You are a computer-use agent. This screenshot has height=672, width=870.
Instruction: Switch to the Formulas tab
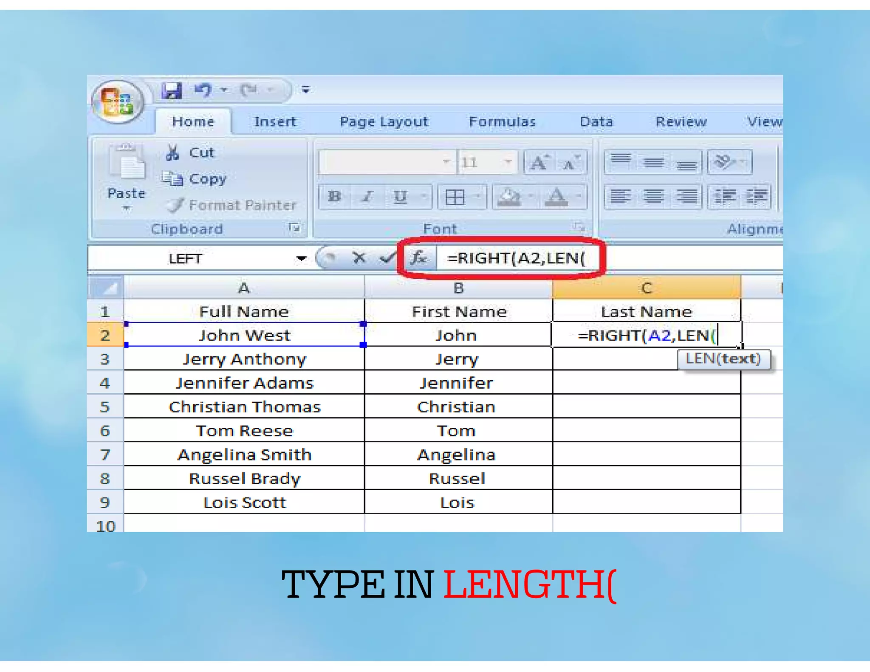502,122
